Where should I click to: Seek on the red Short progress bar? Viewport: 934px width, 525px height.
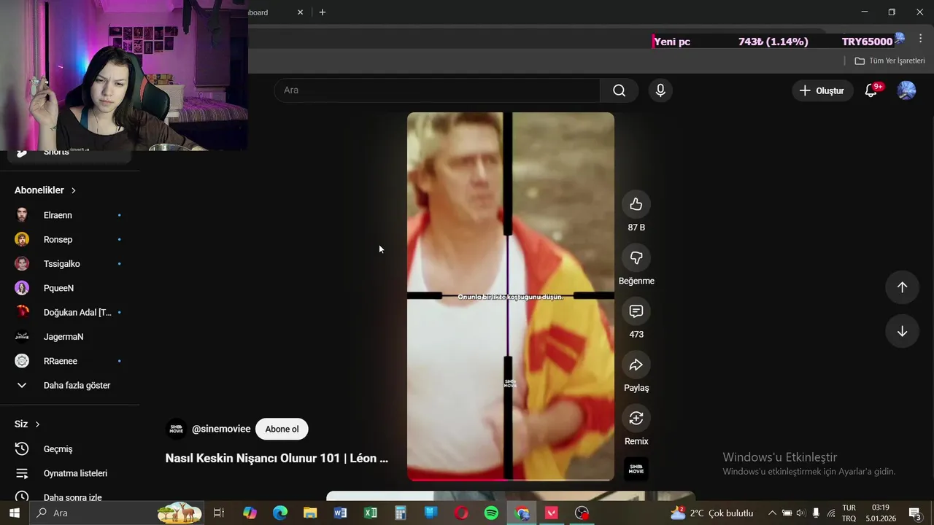(x=511, y=480)
